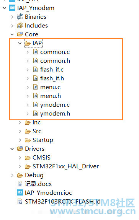
Task: Click the common.c file icon
Action: tap(35, 52)
